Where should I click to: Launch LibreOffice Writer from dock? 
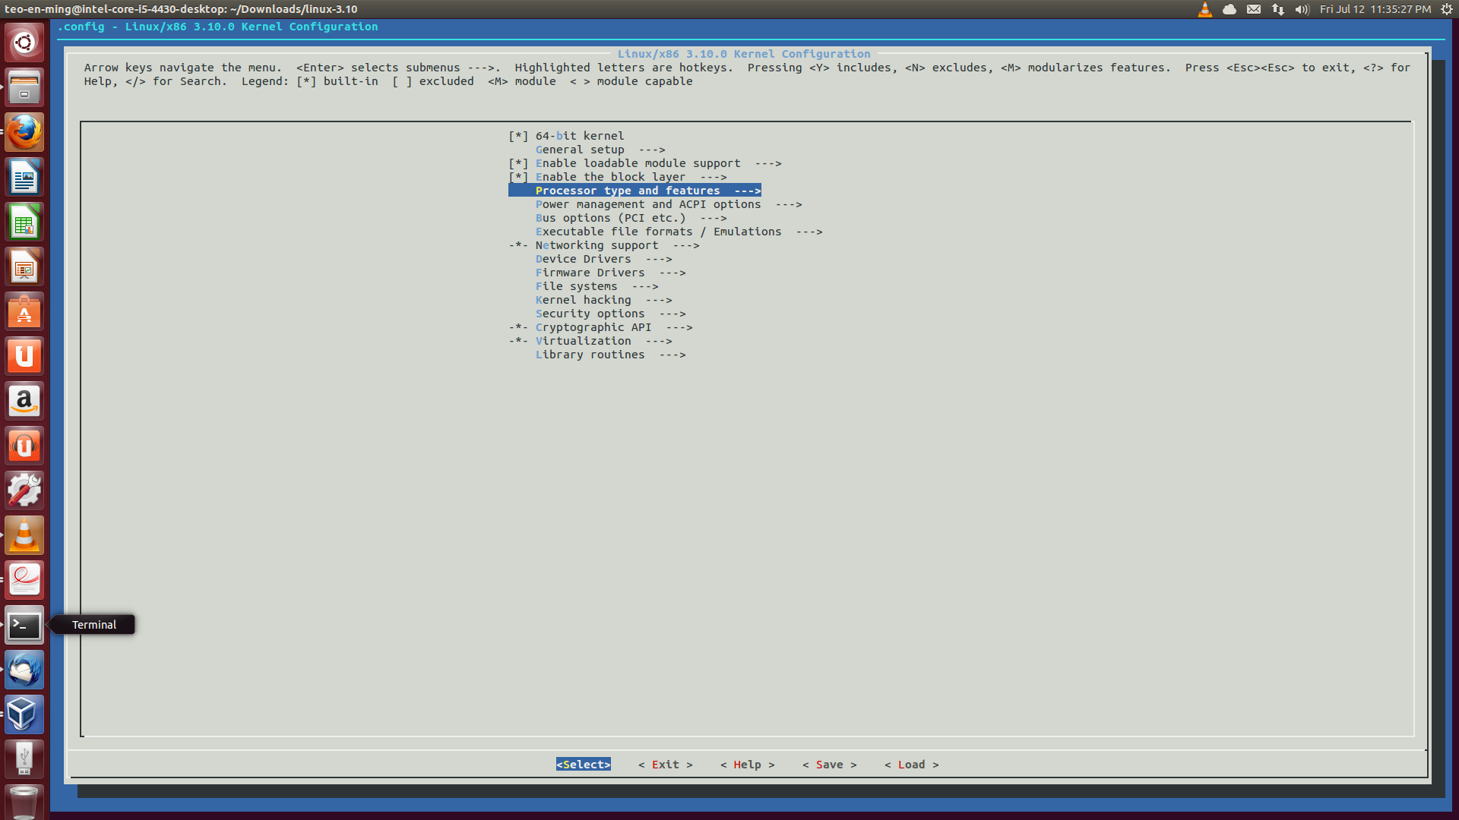pyautogui.click(x=24, y=178)
